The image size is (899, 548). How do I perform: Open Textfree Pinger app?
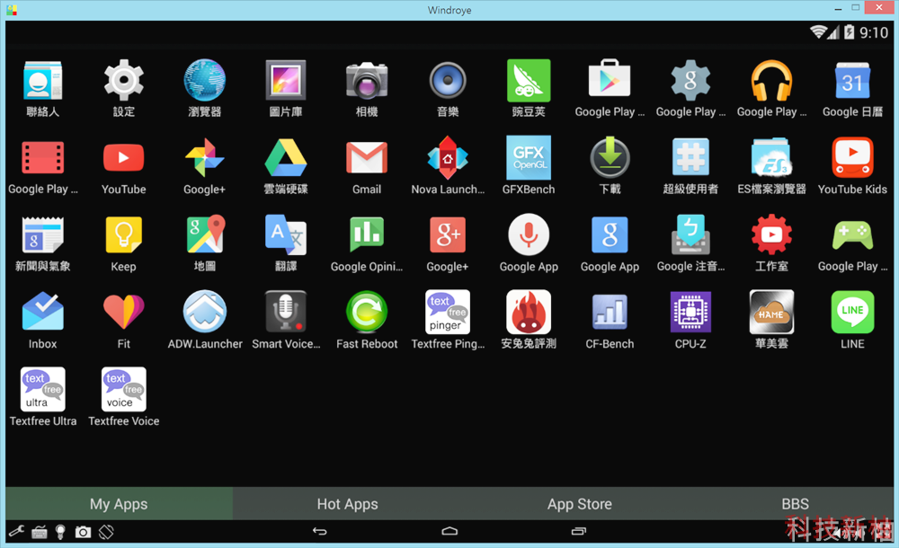448,312
